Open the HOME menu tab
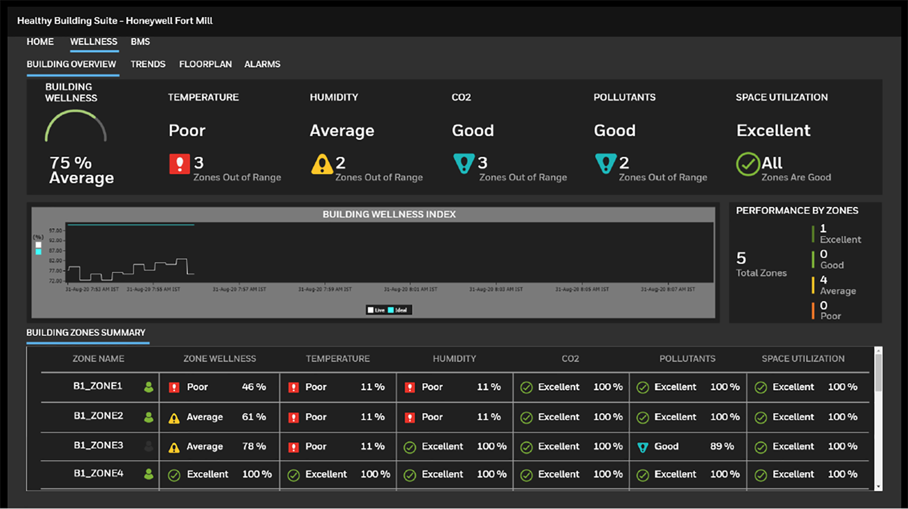This screenshot has height=509, width=908. [x=40, y=42]
